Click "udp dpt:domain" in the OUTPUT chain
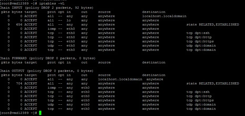 201,104
